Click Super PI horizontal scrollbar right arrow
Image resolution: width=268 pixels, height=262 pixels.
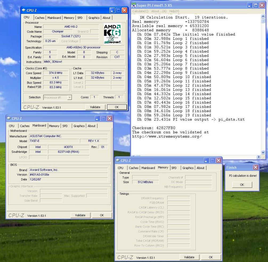258,157
